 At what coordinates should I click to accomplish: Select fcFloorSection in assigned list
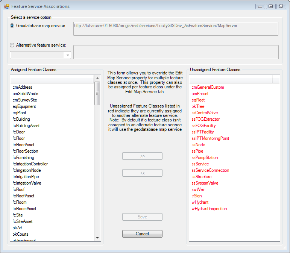25,151
